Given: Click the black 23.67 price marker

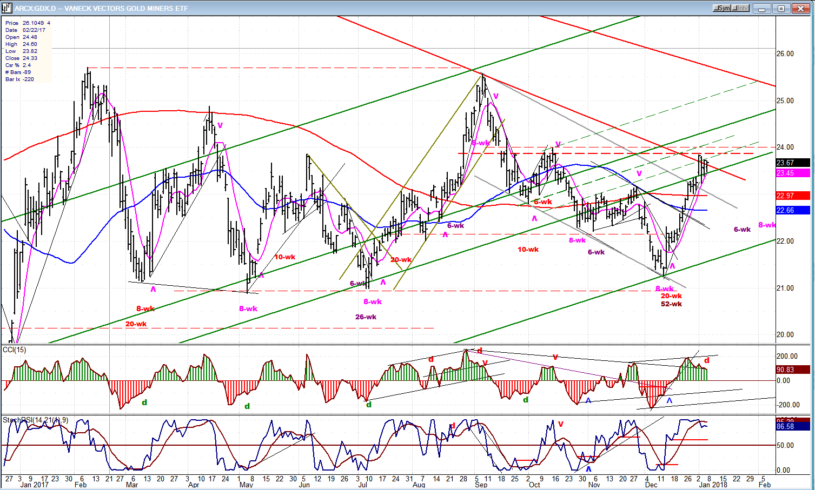Looking at the screenshot, I should point(792,163).
